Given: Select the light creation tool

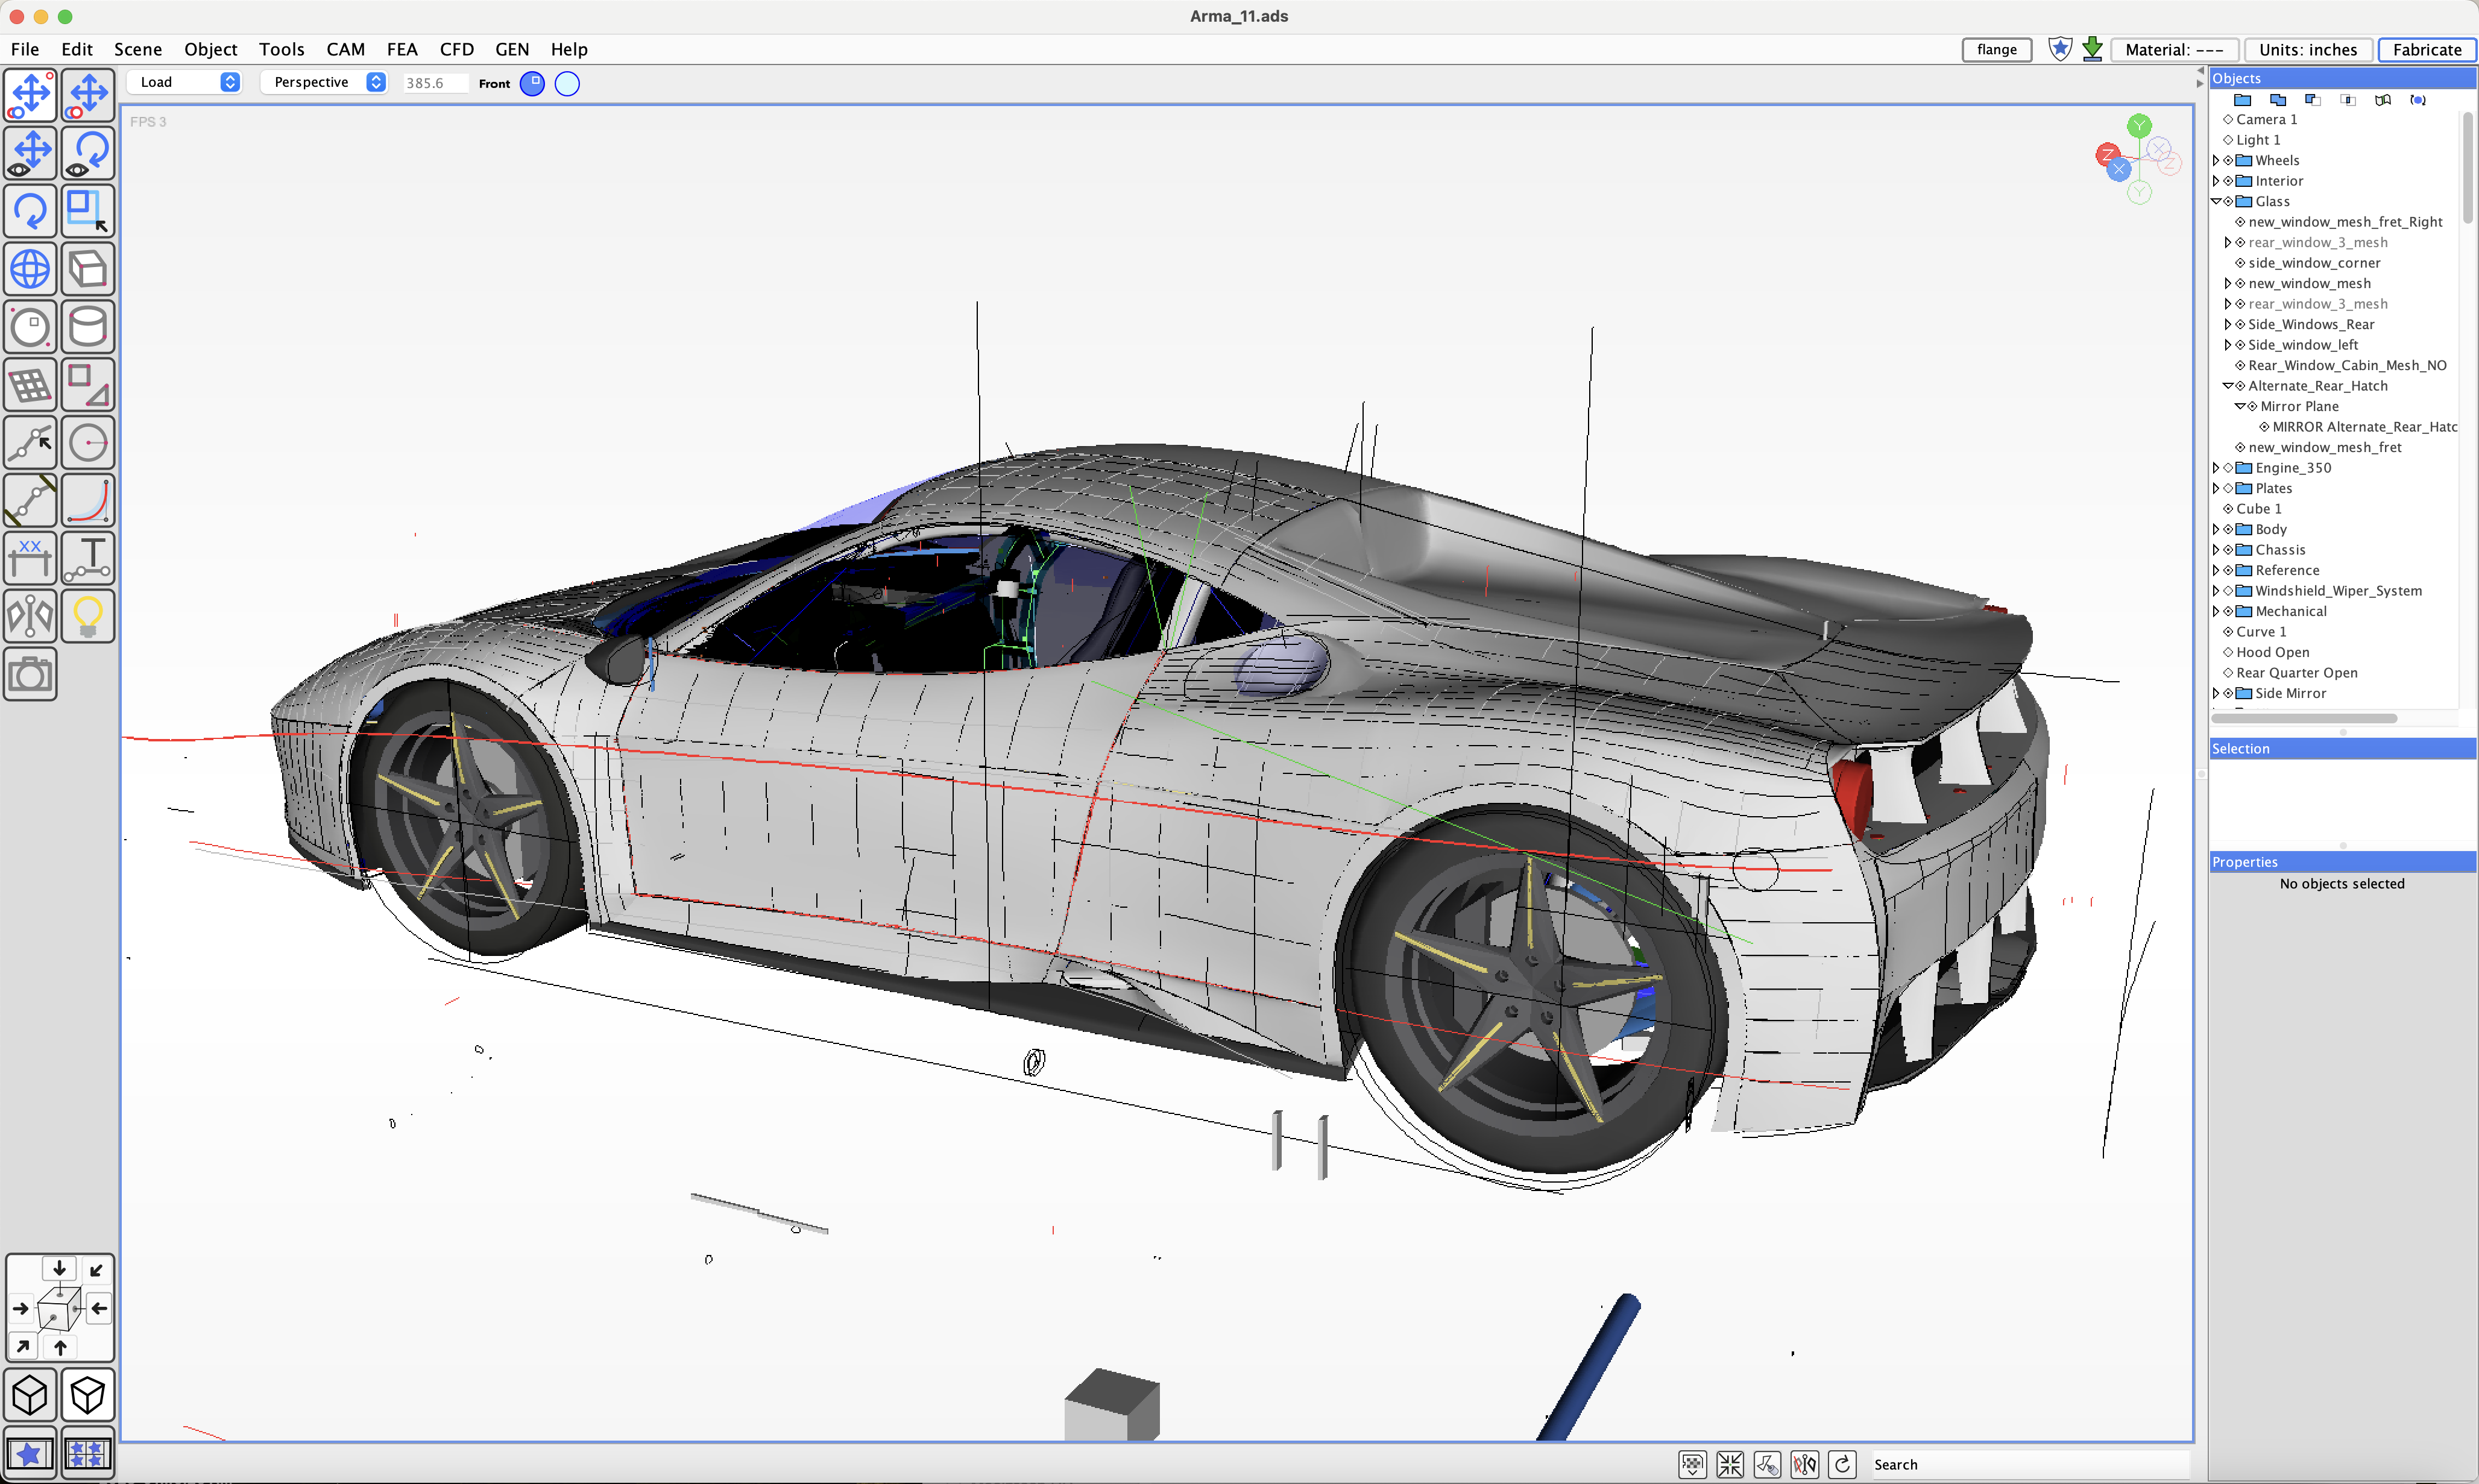Looking at the screenshot, I should (88, 616).
